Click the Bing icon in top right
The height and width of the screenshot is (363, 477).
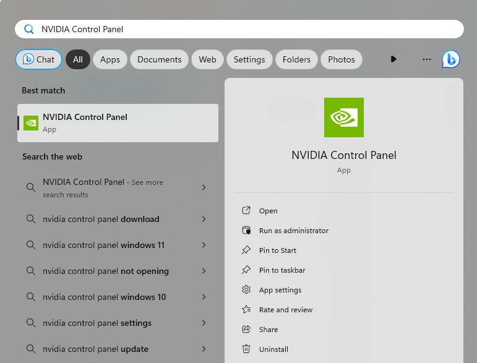pyautogui.click(x=450, y=59)
